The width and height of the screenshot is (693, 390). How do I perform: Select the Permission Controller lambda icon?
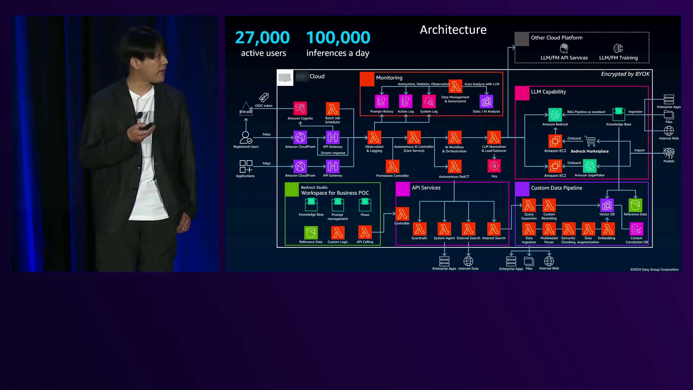[392, 166]
